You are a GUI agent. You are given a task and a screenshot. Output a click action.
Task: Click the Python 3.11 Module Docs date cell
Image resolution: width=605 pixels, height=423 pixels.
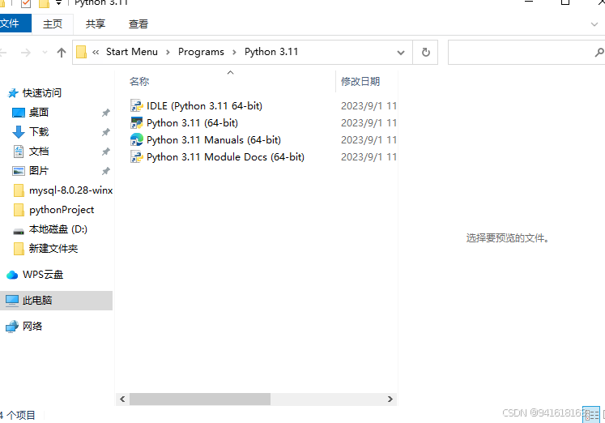pos(369,156)
